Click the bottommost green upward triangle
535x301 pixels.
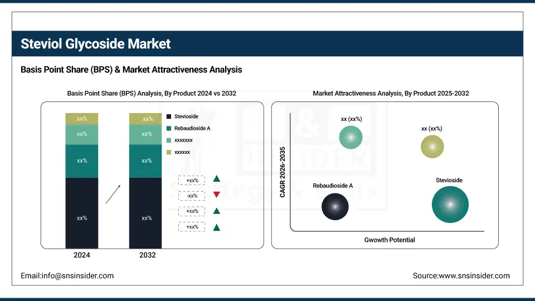click(x=217, y=227)
